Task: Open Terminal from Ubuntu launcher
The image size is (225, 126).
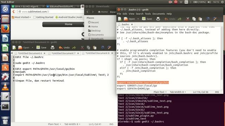Action: (5, 106)
